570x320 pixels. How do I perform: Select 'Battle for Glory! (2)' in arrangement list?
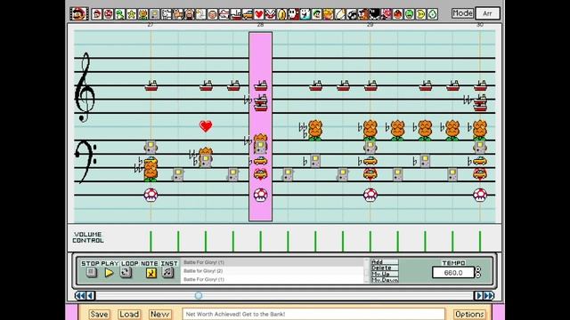273,271
